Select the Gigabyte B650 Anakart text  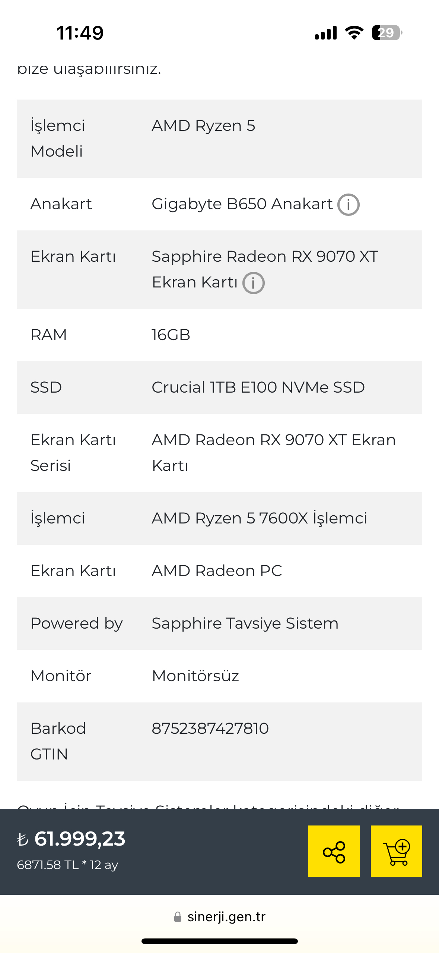tap(242, 204)
